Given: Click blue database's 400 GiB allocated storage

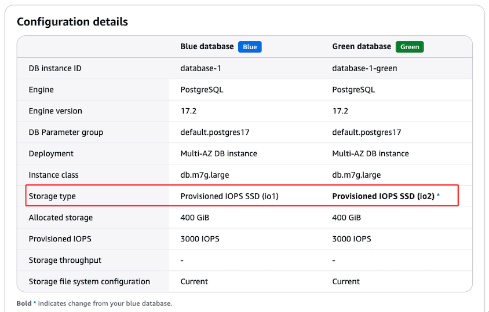Looking at the screenshot, I should coord(195,218).
